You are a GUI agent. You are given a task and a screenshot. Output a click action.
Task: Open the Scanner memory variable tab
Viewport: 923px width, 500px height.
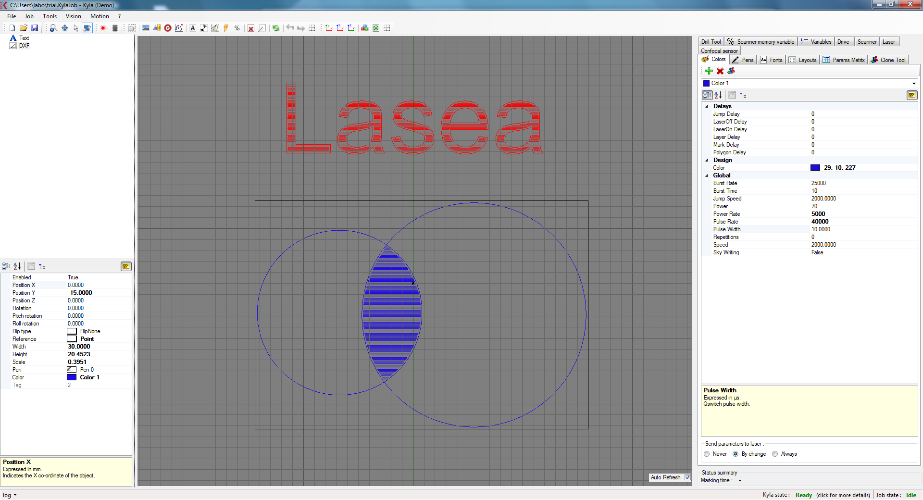click(x=761, y=41)
